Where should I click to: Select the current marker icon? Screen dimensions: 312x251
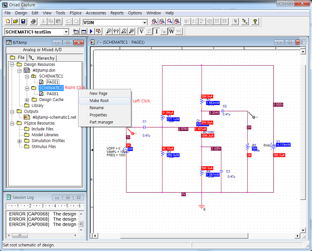tap(124, 31)
